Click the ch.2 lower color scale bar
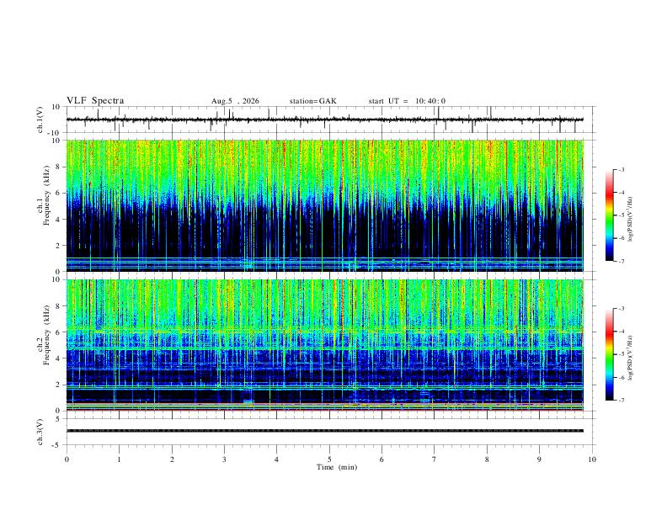Viewport: 667px width, 515px height. [609, 354]
